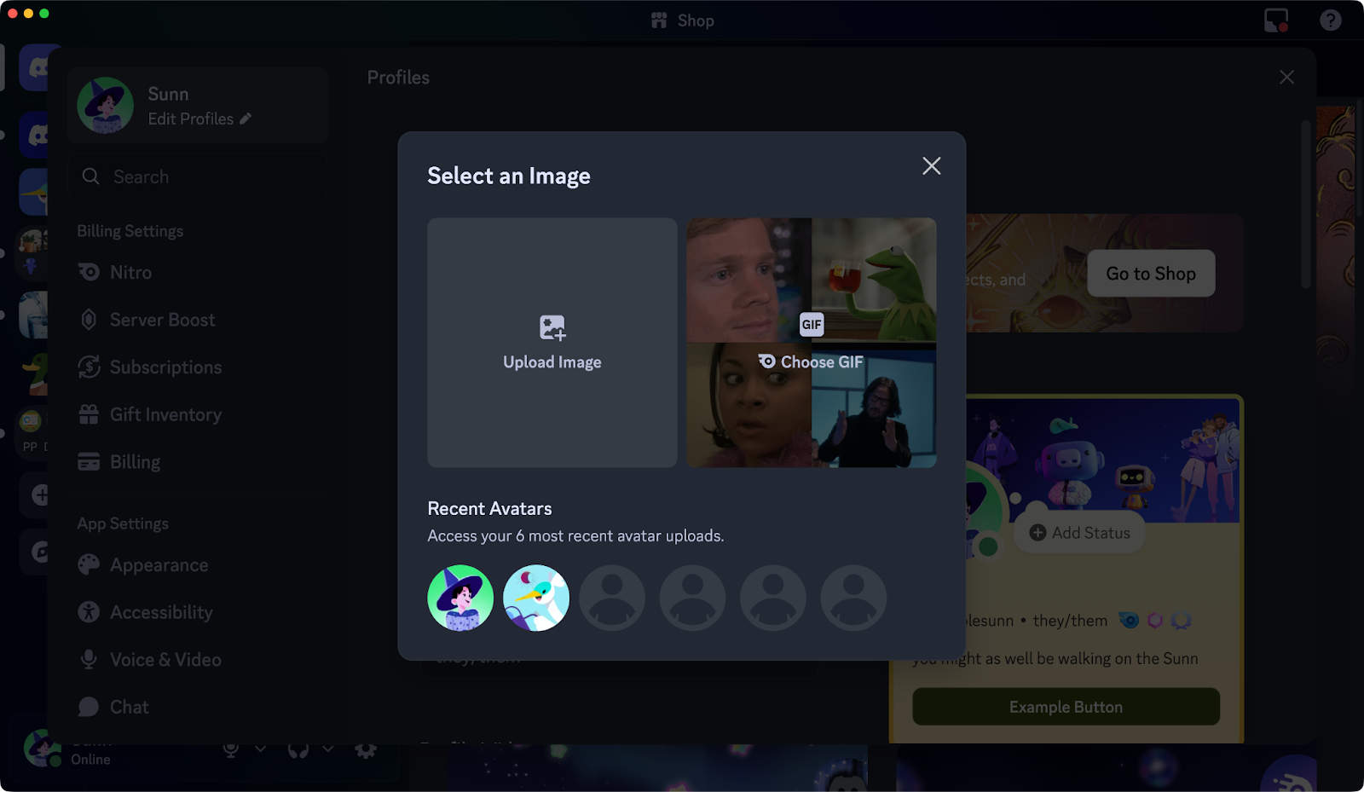Image resolution: width=1364 pixels, height=792 pixels.
Task: Open Server Boost settings
Action: click(x=198, y=320)
